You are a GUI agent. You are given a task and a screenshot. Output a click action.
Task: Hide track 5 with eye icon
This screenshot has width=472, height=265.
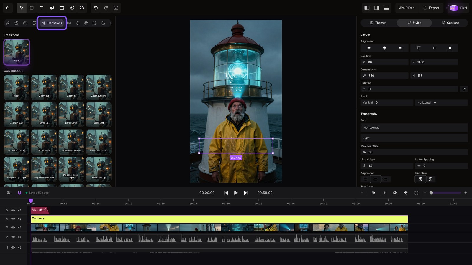pos(13,210)
